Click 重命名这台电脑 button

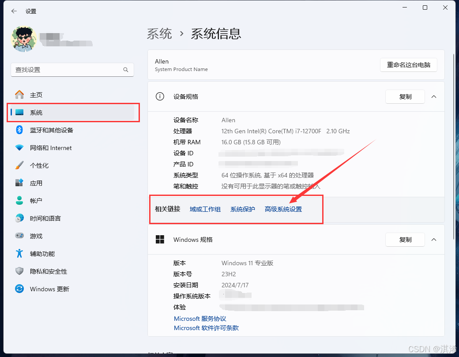coord(408,65)
